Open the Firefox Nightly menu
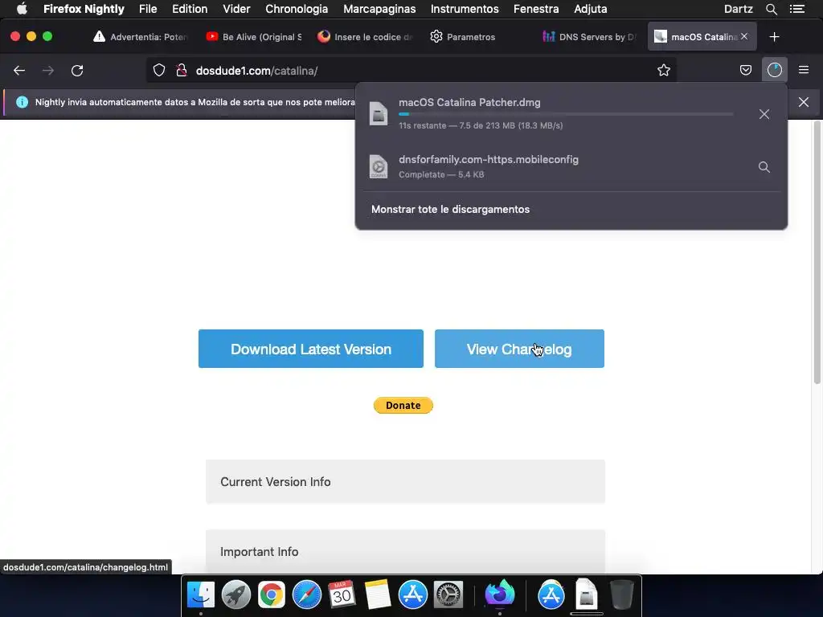 point(84,9)
